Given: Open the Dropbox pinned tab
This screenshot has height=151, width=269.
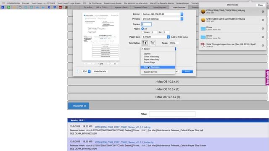Looking at the screenshot, I should pyautogui.click(x=55, y=8).
